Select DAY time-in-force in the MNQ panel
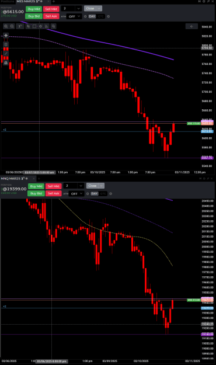 pos(95,194)
